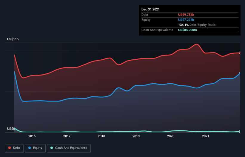Toggle the Debt legend button
This screenshot has height=157, width=245.
click(14, 148)
